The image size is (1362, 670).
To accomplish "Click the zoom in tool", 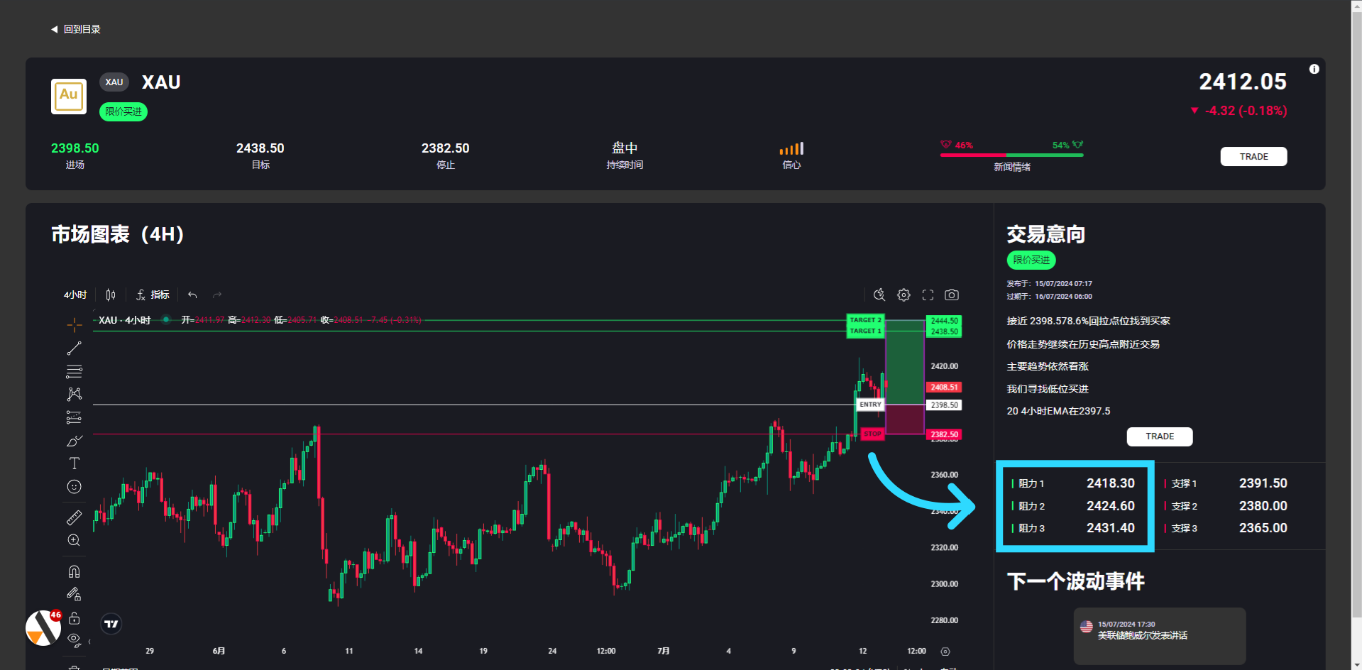I will [x=74, y=541].
